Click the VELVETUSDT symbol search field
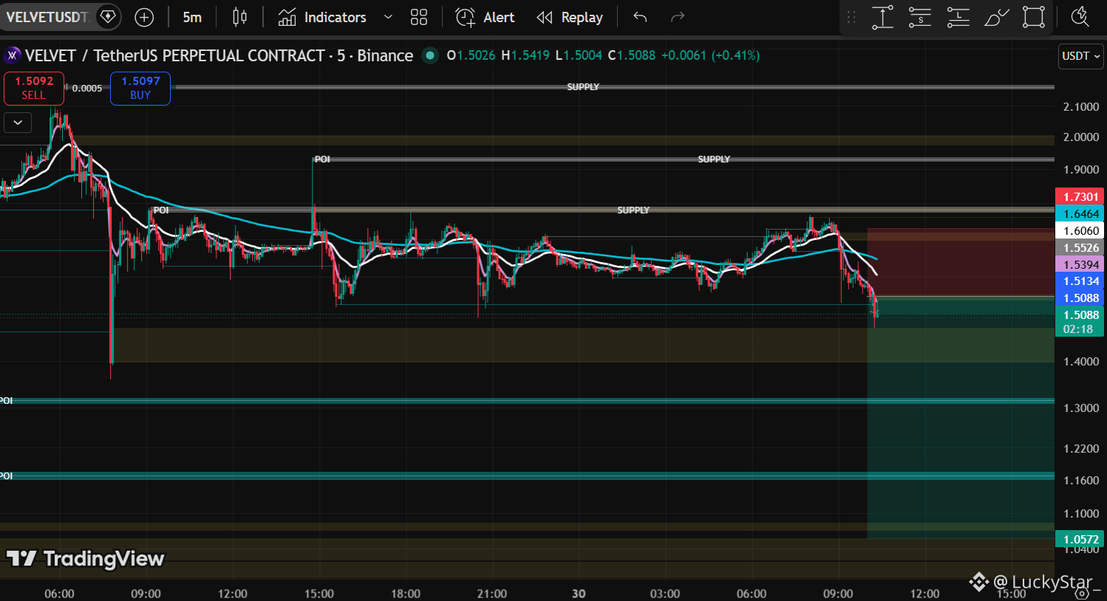The image size is (1107, 601). click(x=49, y=17)
